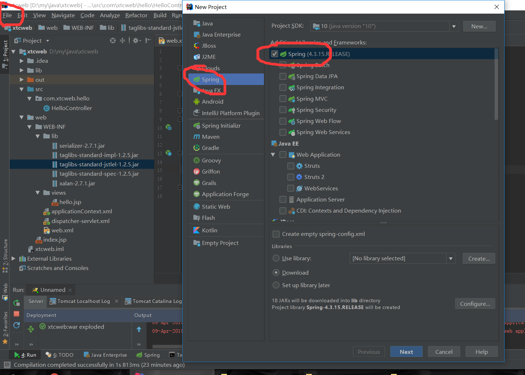Viewport: 525px width, 375px height.
Task: Click the collapse all icon in Project panel
Action: click(x=122, y=41)
